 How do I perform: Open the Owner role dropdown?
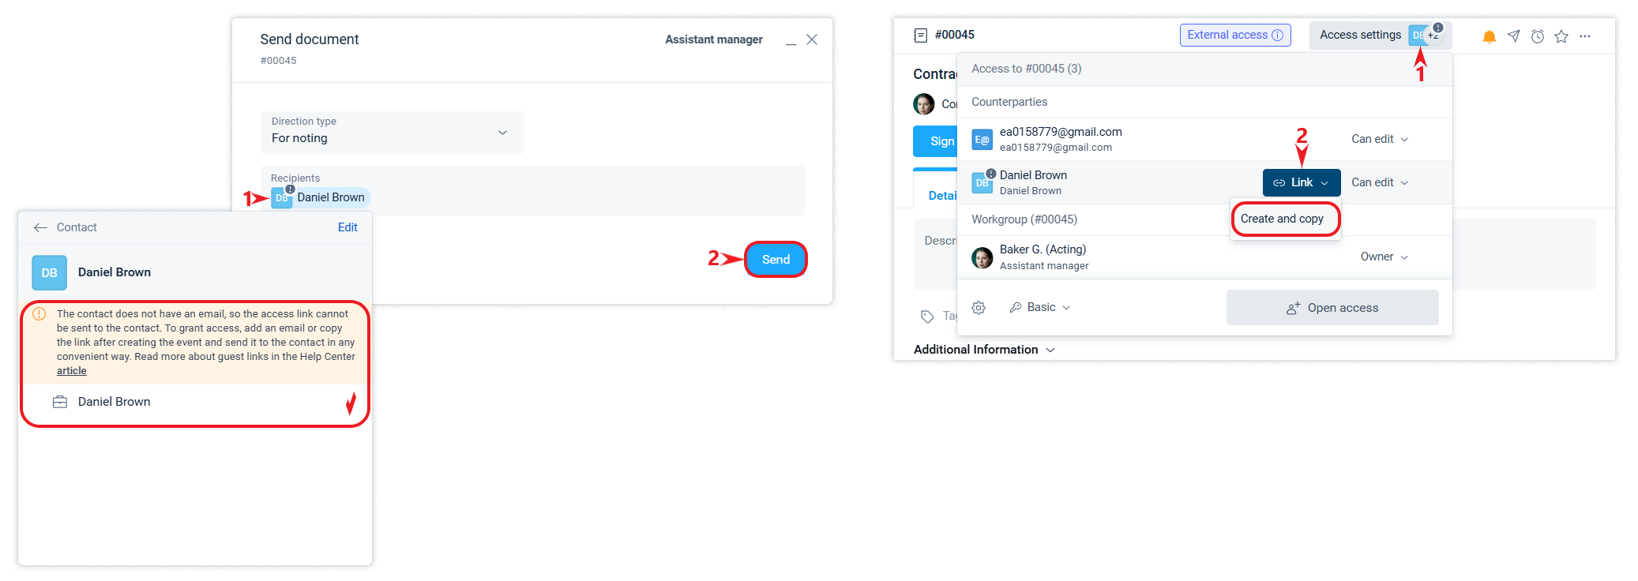click(x=1384, y=257)
